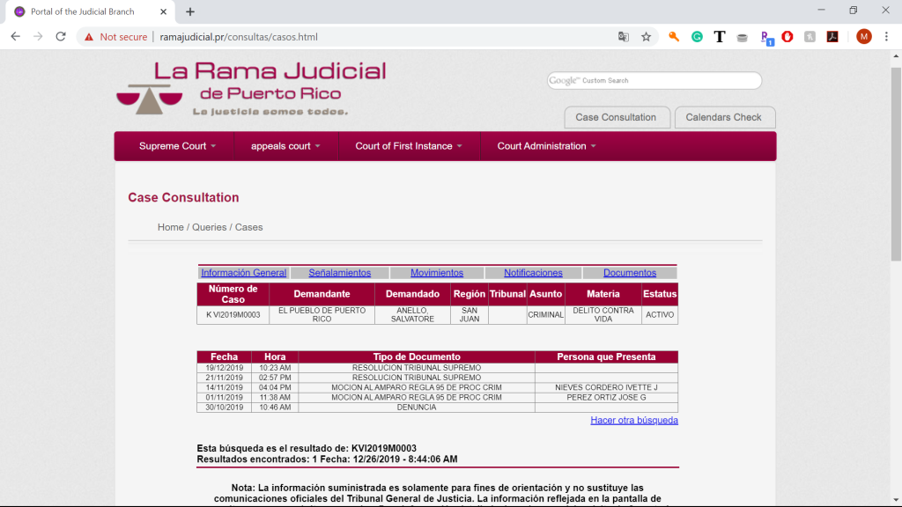Switch to the Señalamientos tab
Image resolution: width=902 pixels, height=507 pixels.
point(339,273)
